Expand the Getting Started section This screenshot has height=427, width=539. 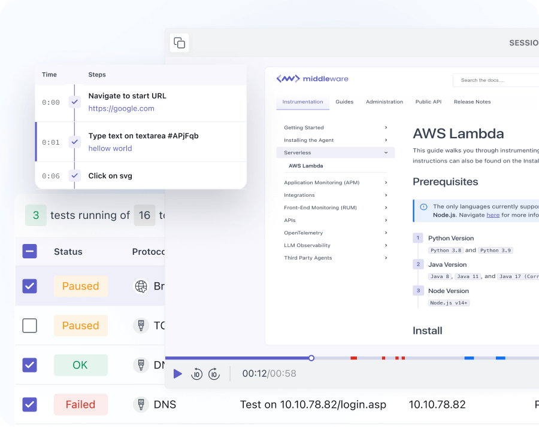tap(386, 127)
